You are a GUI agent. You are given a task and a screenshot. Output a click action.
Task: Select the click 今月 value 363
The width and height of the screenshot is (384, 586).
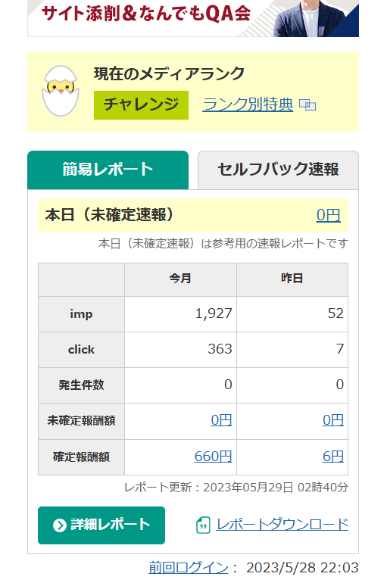(x=220, y=349)
